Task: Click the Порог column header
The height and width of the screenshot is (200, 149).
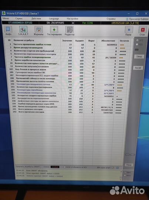Action: click(91, 41)
